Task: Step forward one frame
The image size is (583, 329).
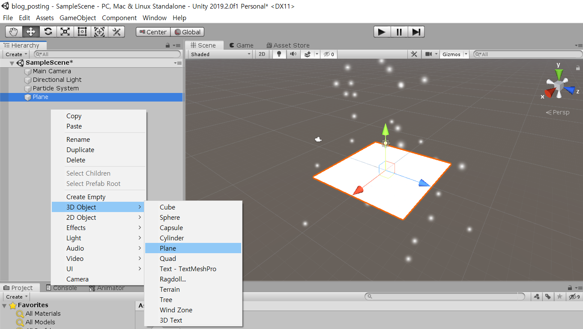Action: point(416,32)
